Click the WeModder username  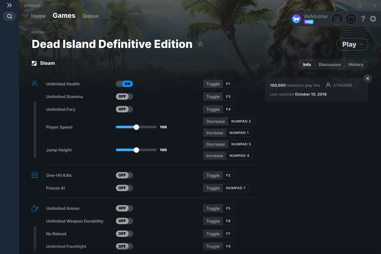(316, 17)
